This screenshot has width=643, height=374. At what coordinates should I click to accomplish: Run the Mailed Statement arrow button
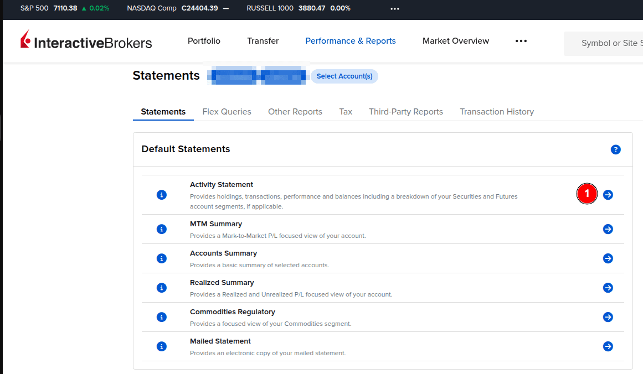point(608,346)
